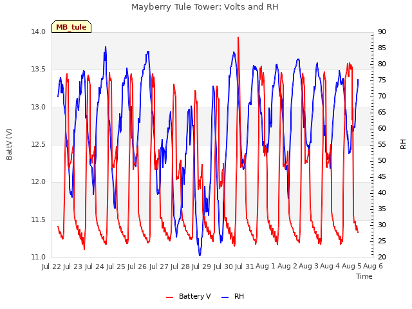Click the 'Jul 26' date label
The image size is (412, 309).
[x=137, y=267]
